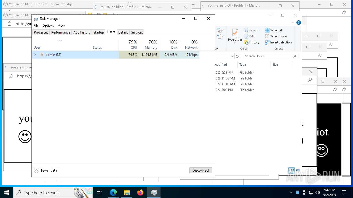Sort by CPU column showing 79%
353x198 pixels.
(129, 45)
